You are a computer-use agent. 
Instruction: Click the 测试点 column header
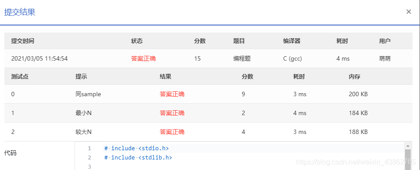(x=20, y=76)
